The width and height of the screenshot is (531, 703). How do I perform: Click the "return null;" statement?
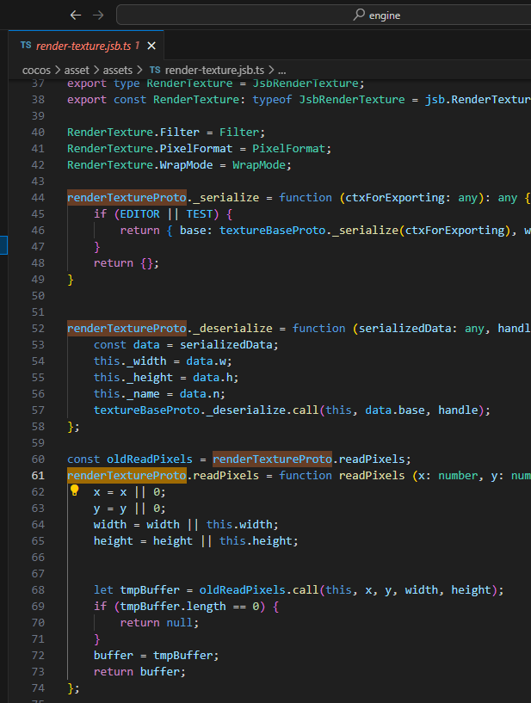[159, 623]
